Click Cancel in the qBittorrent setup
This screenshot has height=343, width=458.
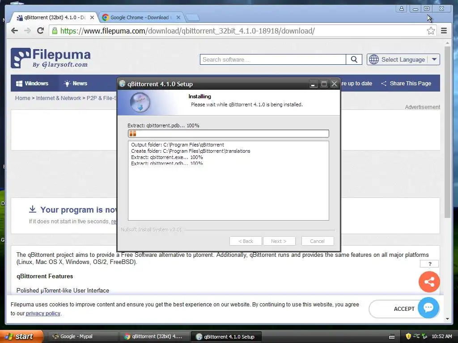coord(317,241)
